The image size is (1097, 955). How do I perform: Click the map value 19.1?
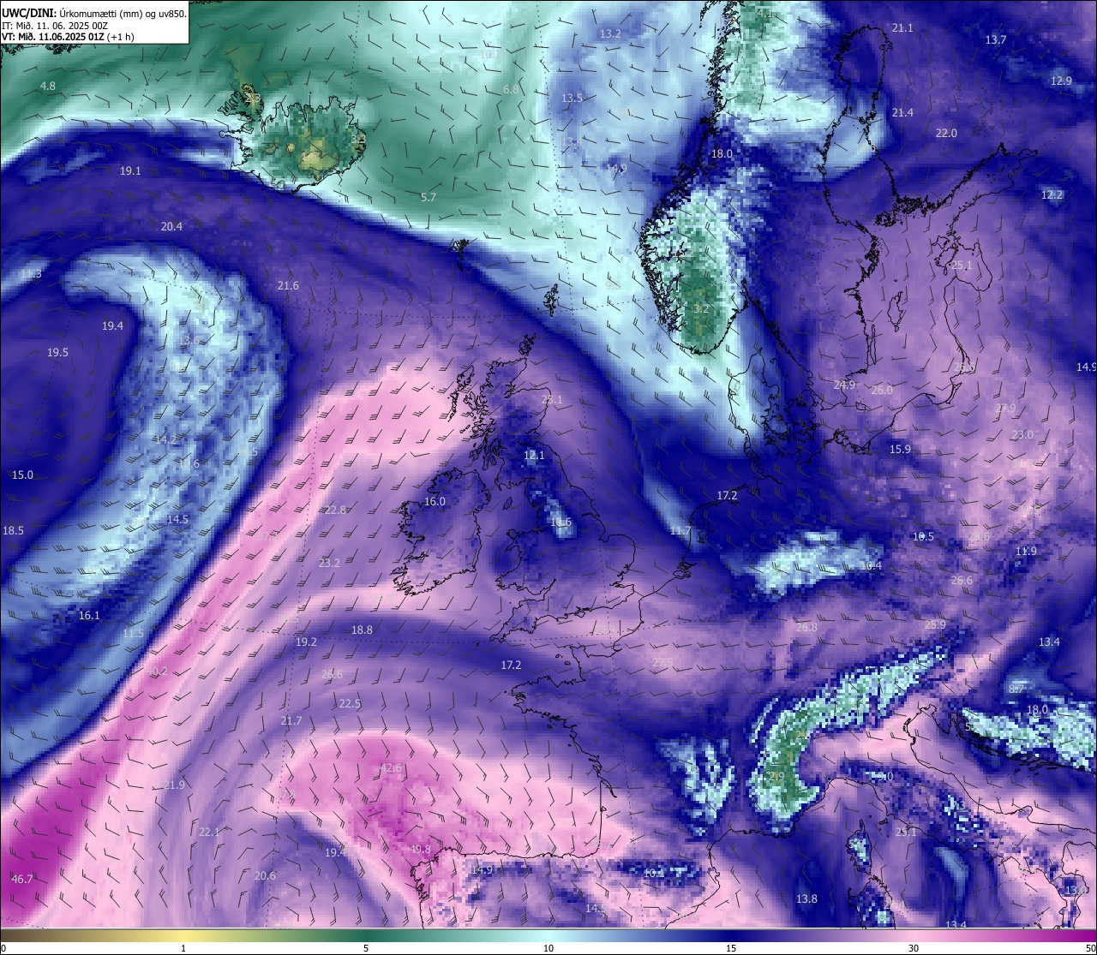pos(130,171)
